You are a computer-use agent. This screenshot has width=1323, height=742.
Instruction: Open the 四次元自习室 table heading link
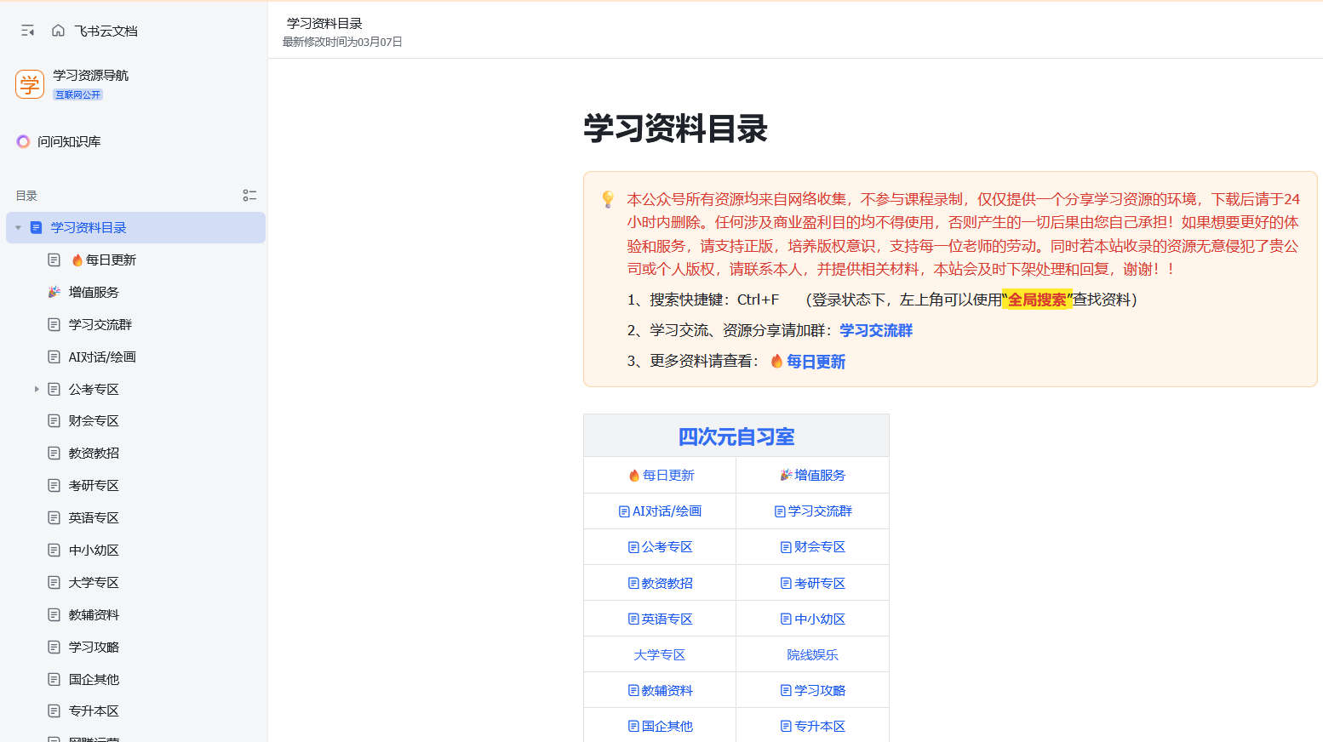[x=736, y=437]
